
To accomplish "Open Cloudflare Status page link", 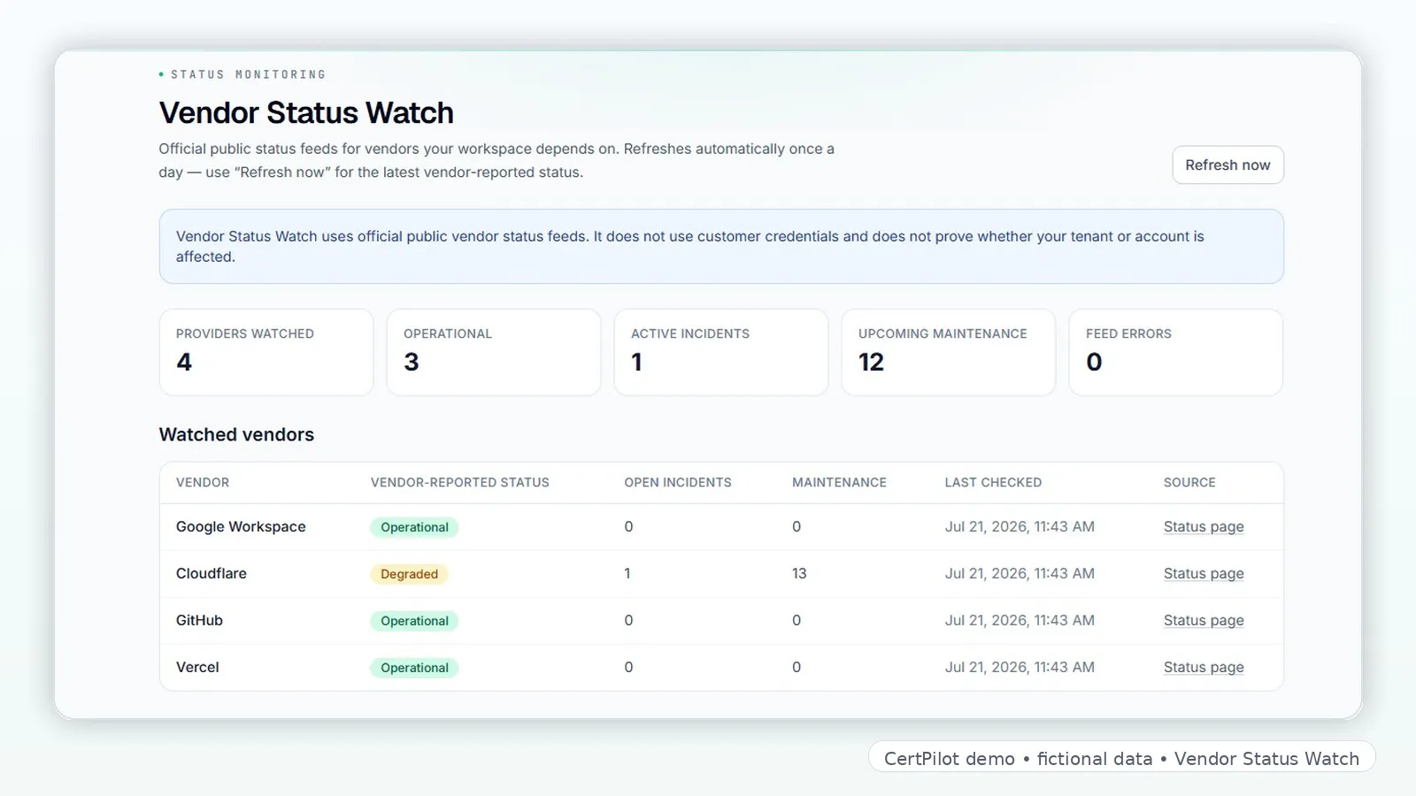I will [x=1204, y=574].
